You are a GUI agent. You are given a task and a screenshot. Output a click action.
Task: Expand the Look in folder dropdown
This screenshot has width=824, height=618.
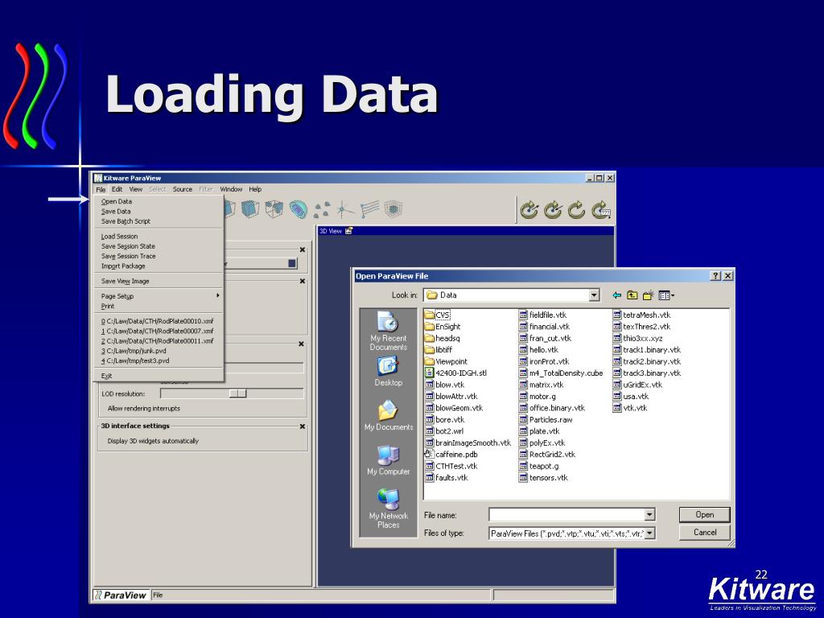click(x=594, y=295)
